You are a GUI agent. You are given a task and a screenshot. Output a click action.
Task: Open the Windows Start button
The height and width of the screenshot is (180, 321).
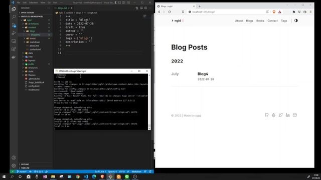point(4,176)
